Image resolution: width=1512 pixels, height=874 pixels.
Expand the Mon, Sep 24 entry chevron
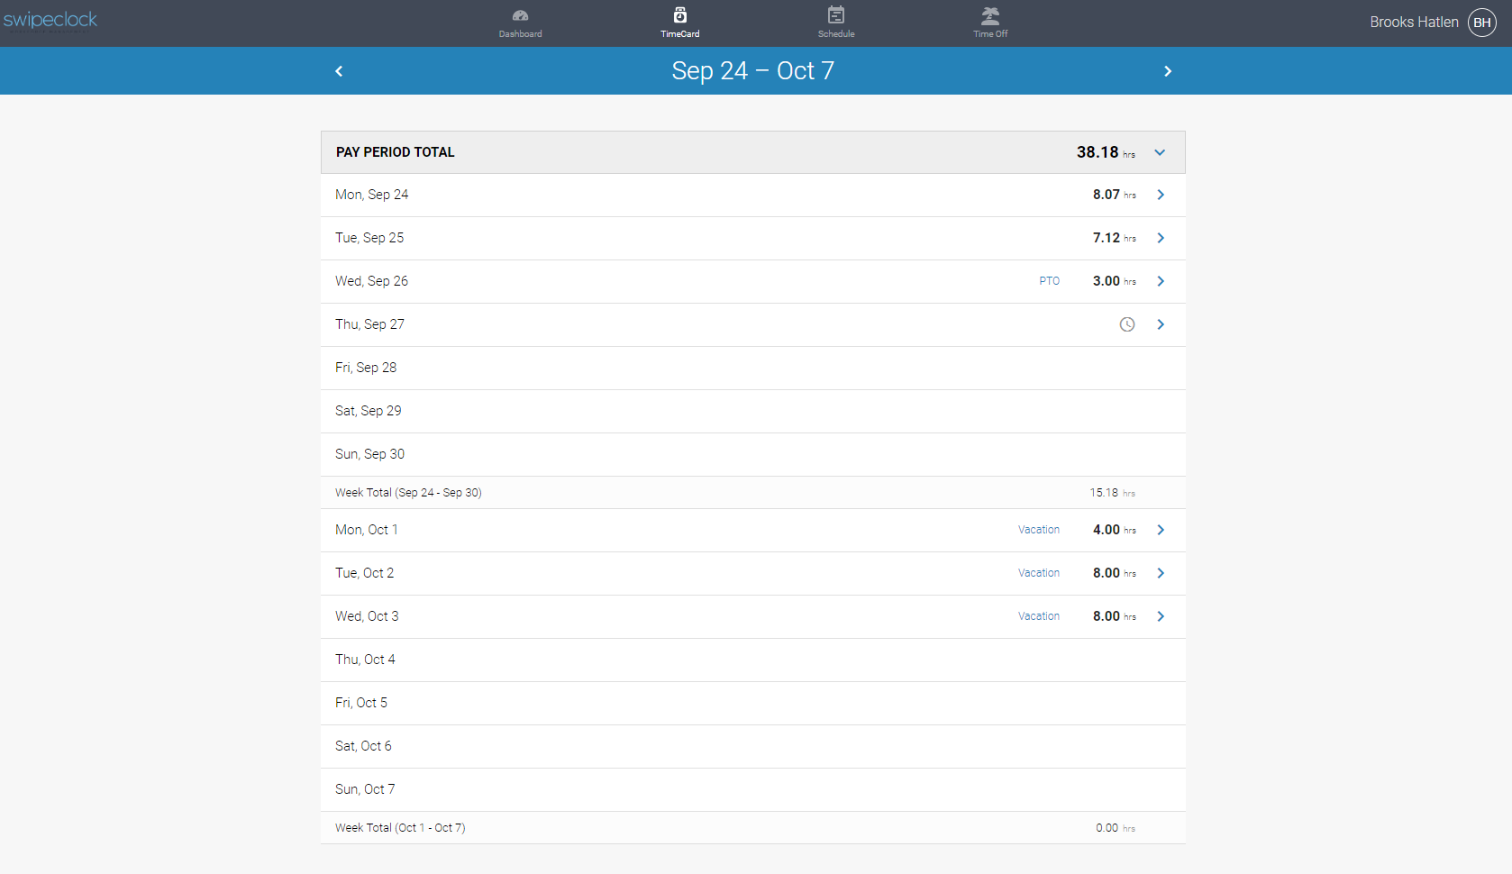tap(1161, 195)
